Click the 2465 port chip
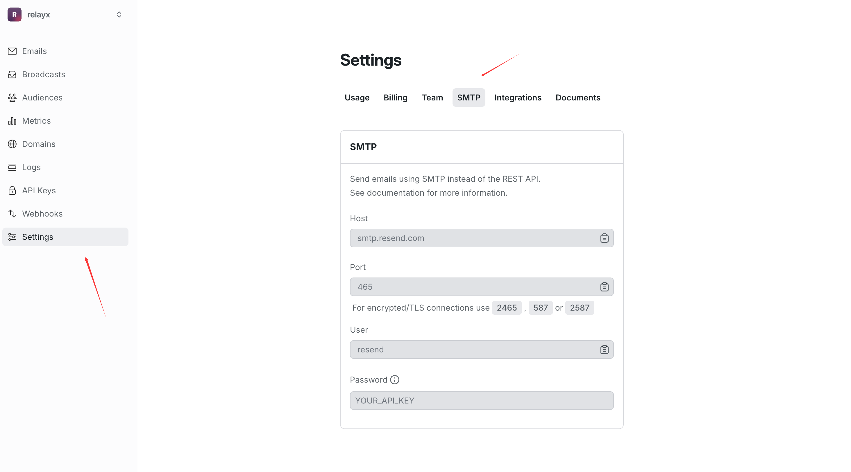The width and height of the screenshot is (851, 472). [506, 308]
